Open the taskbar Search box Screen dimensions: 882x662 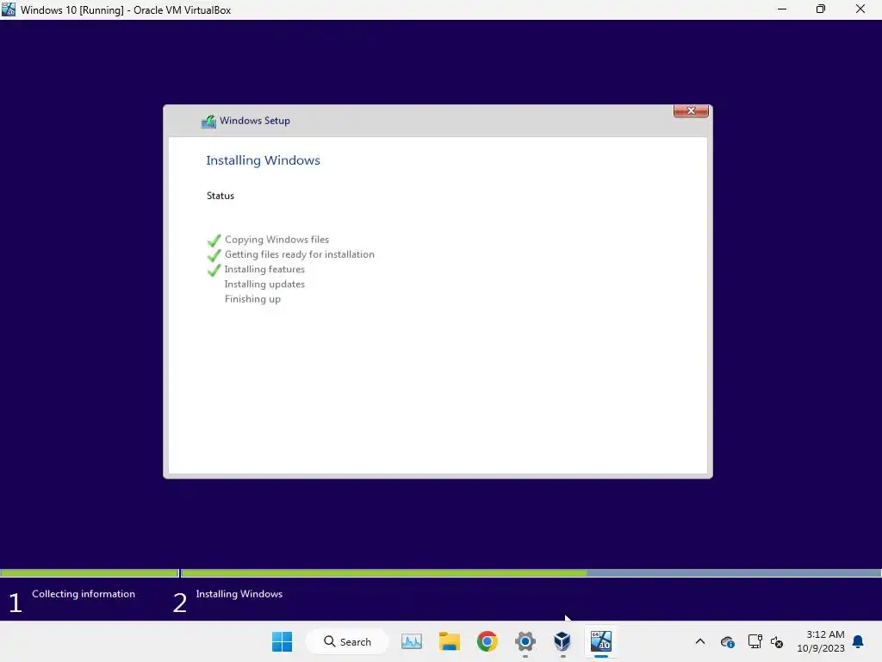(347, 641)
